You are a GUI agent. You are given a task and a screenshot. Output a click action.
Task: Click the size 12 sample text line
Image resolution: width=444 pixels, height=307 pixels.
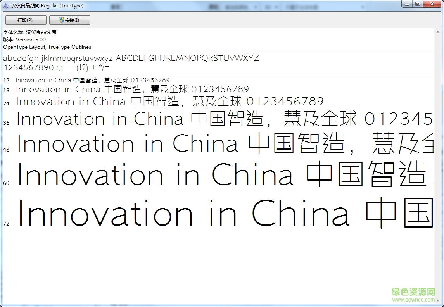93,80
